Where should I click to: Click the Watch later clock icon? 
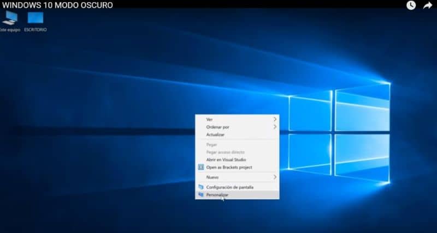click(x=411, y=5)
